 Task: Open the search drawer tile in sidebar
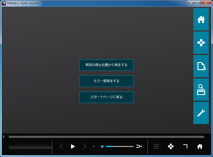click(x=201, y=89)
